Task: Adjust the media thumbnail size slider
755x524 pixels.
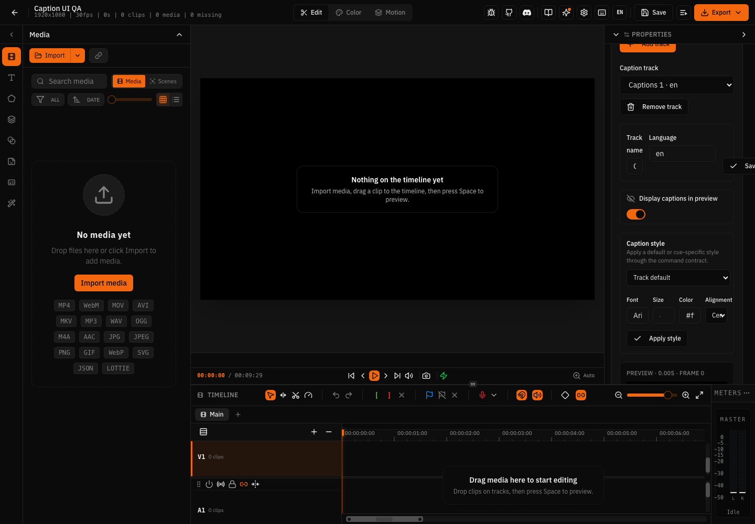Action: coord(130,100)
